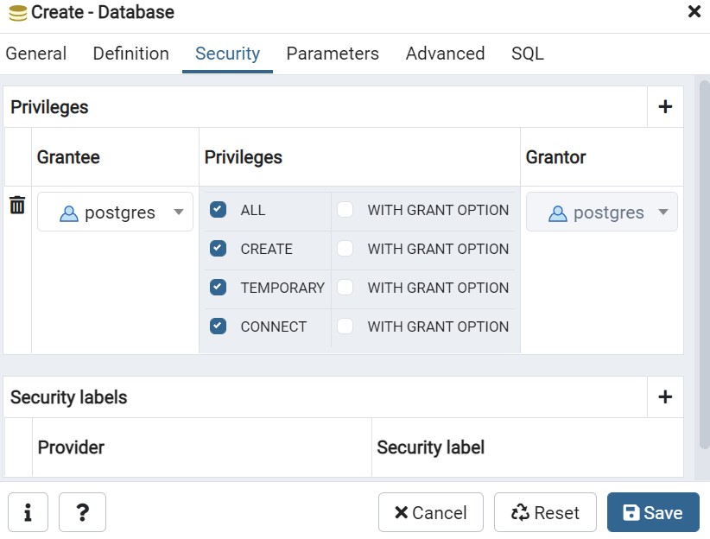The height and width of the screenshot is (539, 710).
Task: Add a new security label with plus icon
Action: click(x=665, y=397)
